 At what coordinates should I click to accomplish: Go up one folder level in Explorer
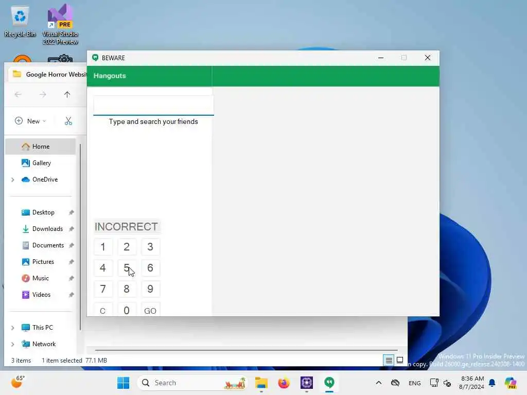[67, 95]
